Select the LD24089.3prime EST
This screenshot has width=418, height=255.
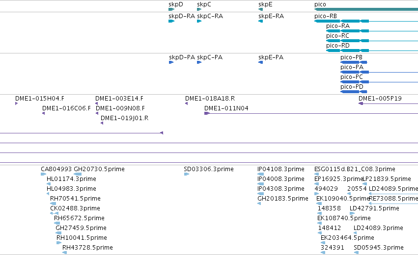pos(355,233)
